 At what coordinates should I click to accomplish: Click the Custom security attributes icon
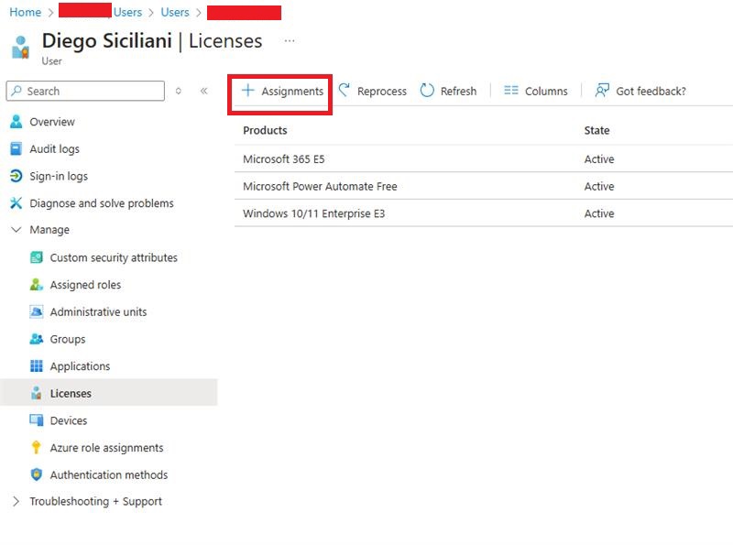[x=37, y=257]
